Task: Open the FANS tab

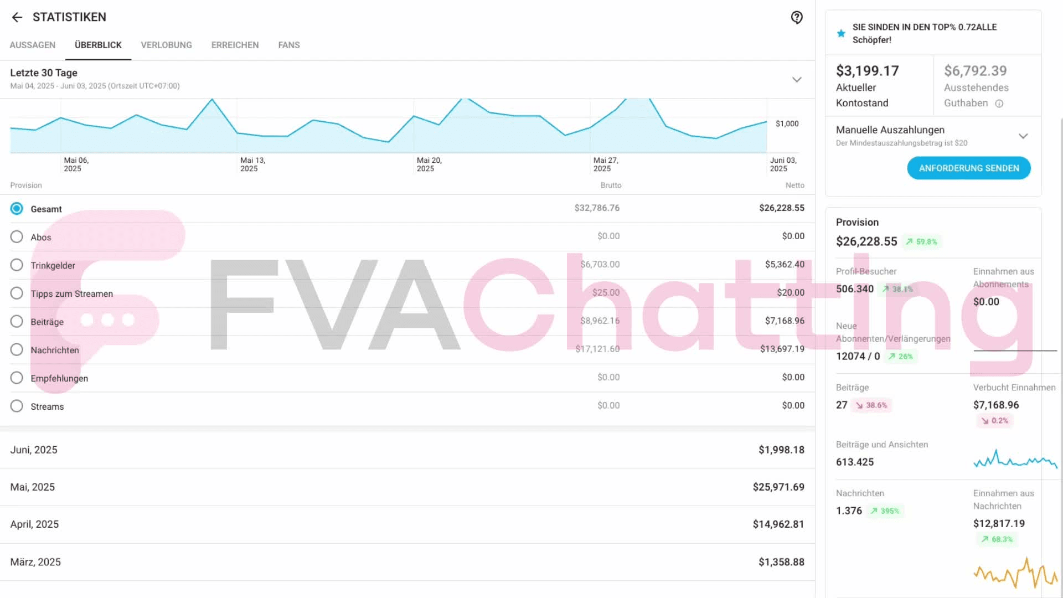Action: pyautogui.click(x=289, y=45)
